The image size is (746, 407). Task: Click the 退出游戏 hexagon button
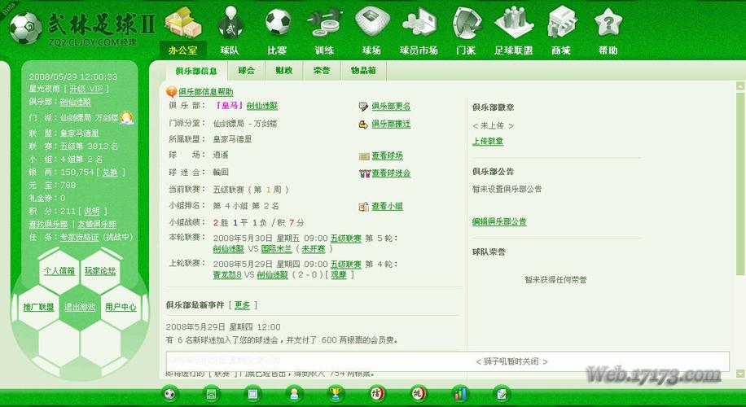click(80, 307)
